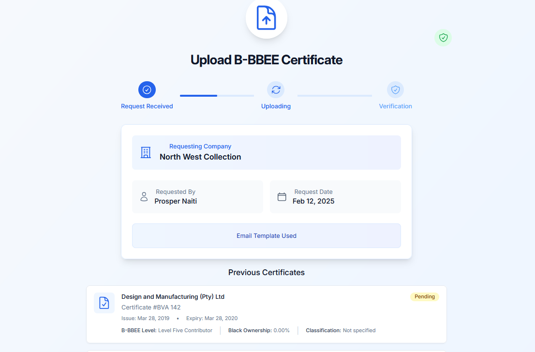Click the building icon beside Requesting Company

(x=146, y=152)
